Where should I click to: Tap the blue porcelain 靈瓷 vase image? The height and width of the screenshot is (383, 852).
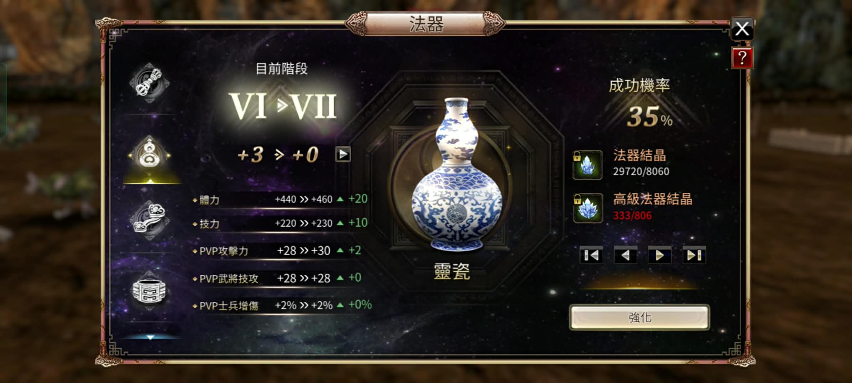457,175
